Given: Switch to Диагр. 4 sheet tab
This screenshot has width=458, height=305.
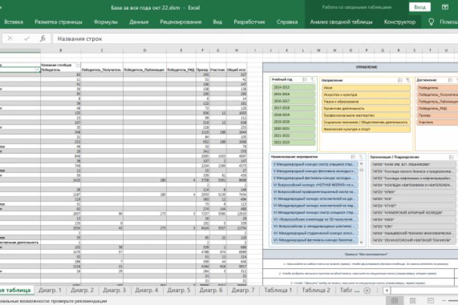Looking at the screenshot, I should (x=146, y=290).
